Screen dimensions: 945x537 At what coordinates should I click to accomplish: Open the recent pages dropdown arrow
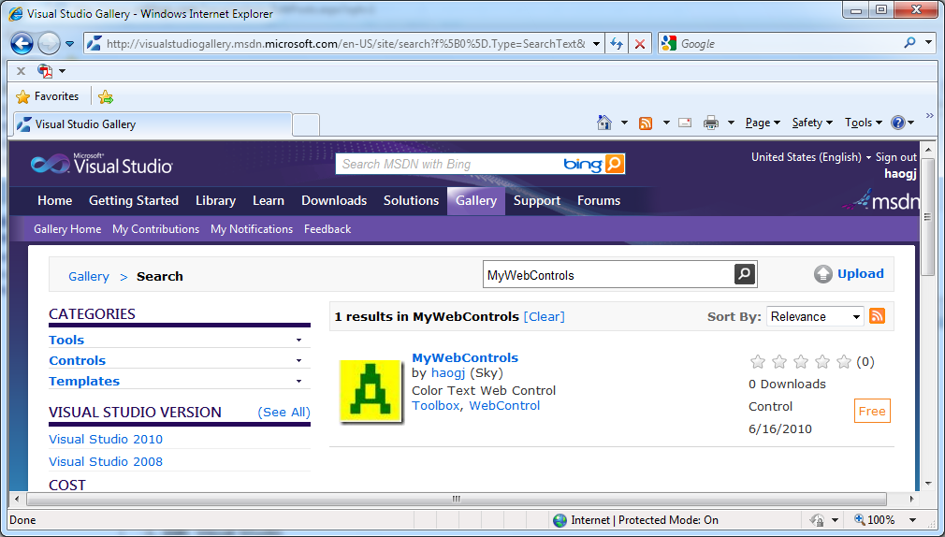pyautogui.click(x=69, y=44)
